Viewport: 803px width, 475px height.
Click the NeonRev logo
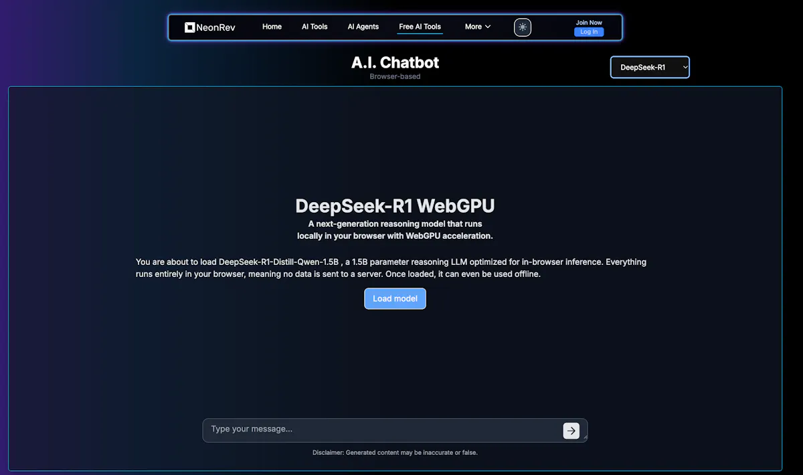coord(209,27)
